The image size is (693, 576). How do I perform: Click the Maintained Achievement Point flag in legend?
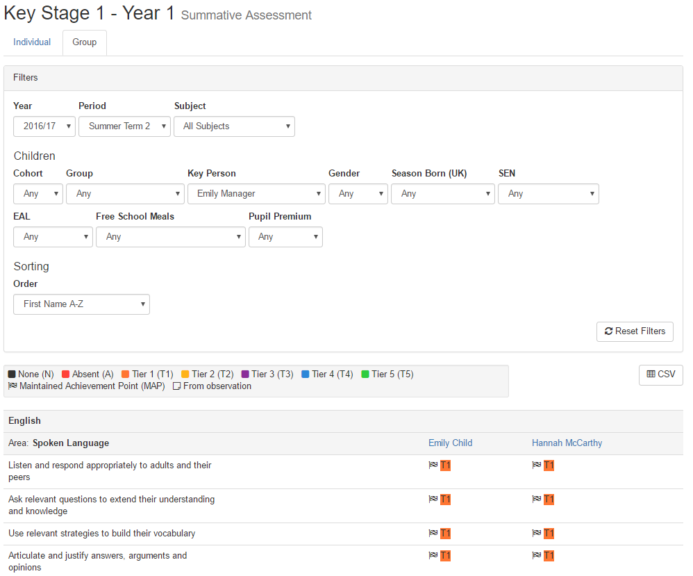coord(12,386)
